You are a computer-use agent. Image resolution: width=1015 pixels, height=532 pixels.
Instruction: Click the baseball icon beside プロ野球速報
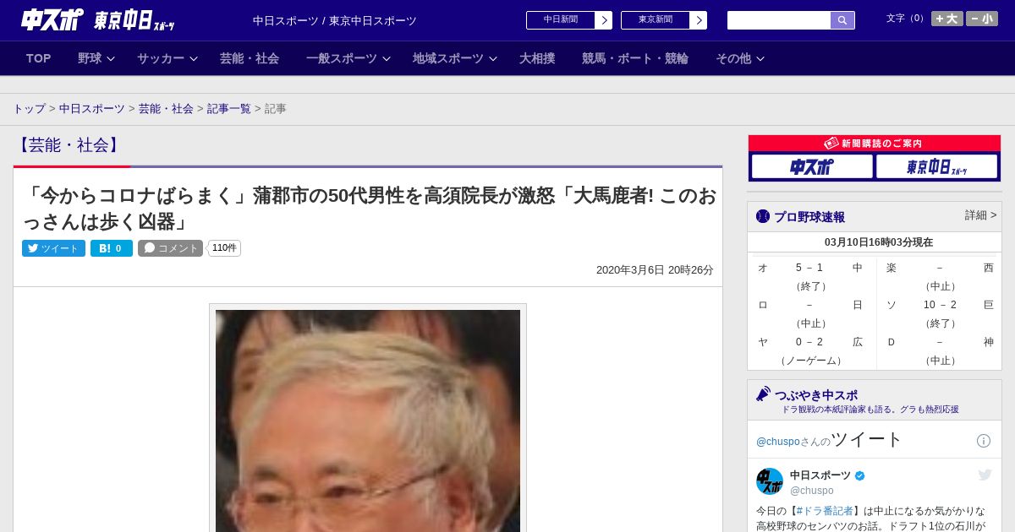coord(763,216)
